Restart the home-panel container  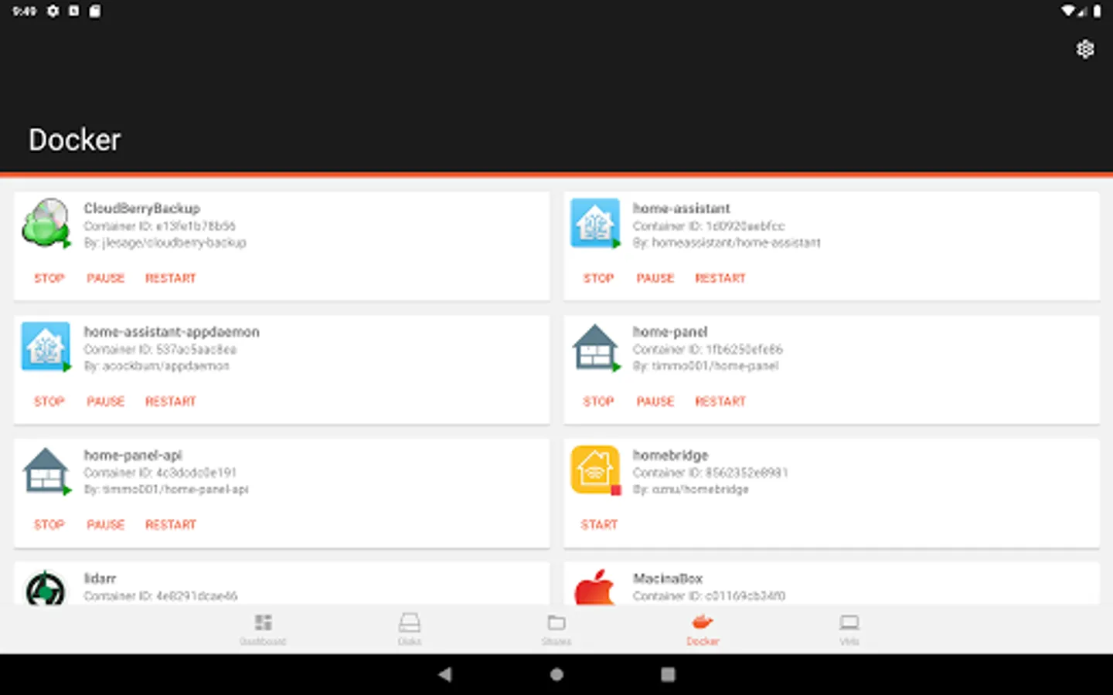click(720, 402)
